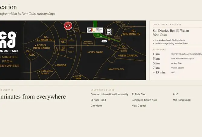This screenshot has height=137, width=202.
Task: Click the New Cairo italic subtitle in panel
Action: (160, 35)
